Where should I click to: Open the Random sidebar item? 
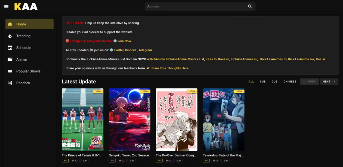click(x=29, y=83)
